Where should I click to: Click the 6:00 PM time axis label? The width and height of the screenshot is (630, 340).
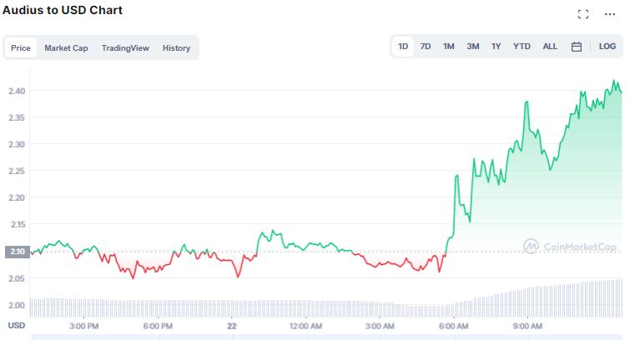(158, 327)
